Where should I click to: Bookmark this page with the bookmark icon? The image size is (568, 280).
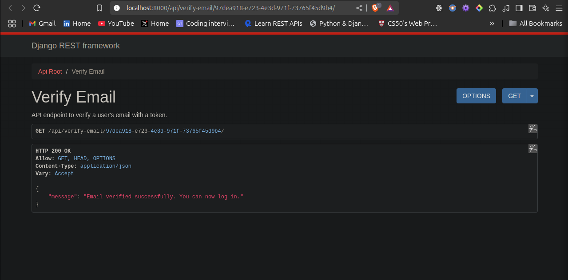[100, 8]
